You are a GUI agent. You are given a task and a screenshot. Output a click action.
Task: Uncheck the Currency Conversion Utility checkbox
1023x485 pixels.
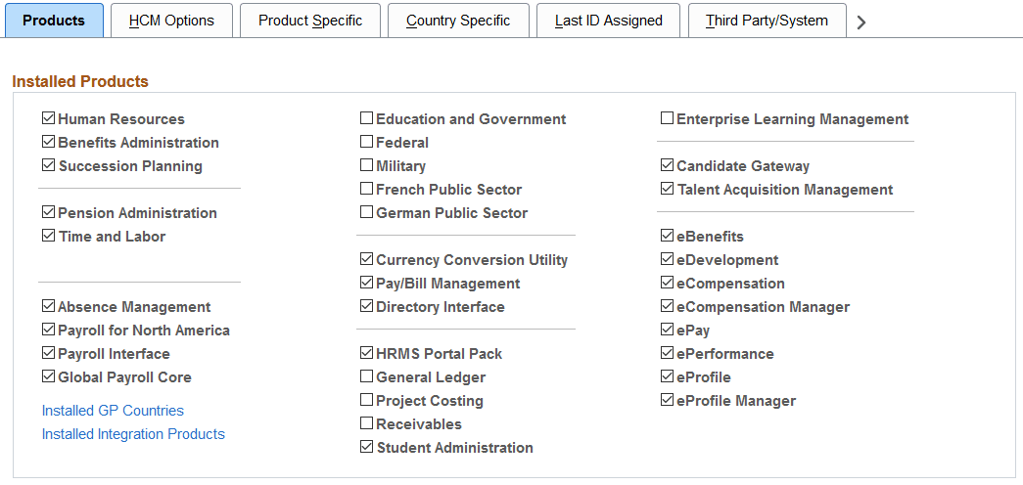tap(366, 259)
